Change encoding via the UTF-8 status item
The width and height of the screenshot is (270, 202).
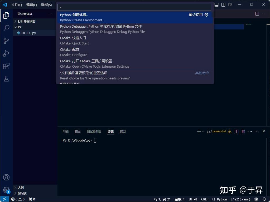[x=193, y=199]
